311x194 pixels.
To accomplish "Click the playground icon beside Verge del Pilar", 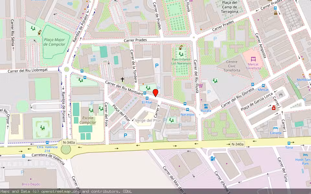I will (171, 120).
